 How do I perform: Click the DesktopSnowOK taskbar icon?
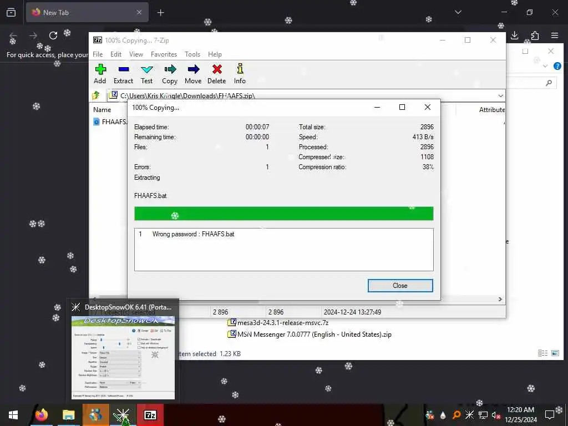[123, 415]
